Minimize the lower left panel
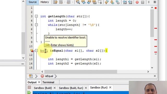The width and height of the screenshot is (167, 94). (x=23, y=64)
